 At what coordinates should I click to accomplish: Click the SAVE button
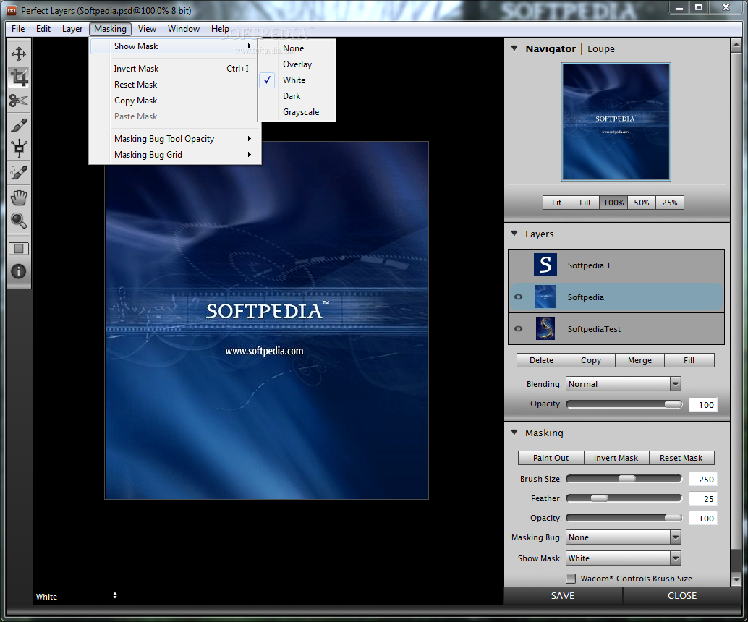click(563, 596)
